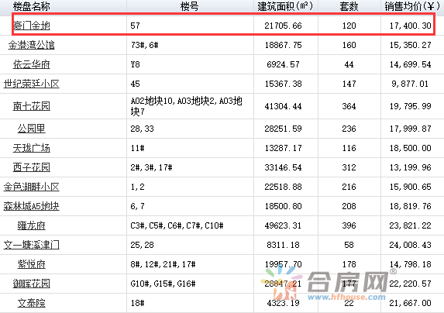Open the 御晖花园 property link

click(x=32, y=284)
